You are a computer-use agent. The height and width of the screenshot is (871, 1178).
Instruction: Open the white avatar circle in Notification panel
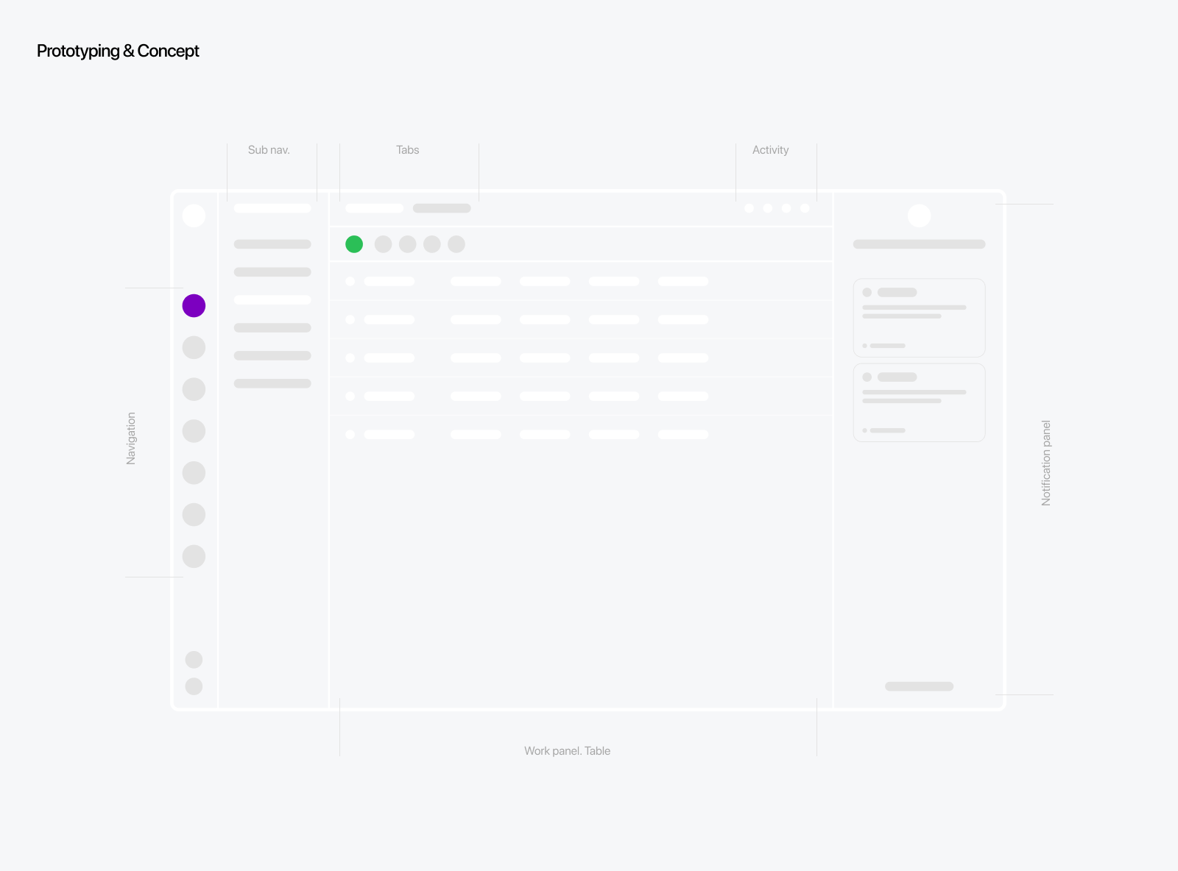tap(919, 216)
